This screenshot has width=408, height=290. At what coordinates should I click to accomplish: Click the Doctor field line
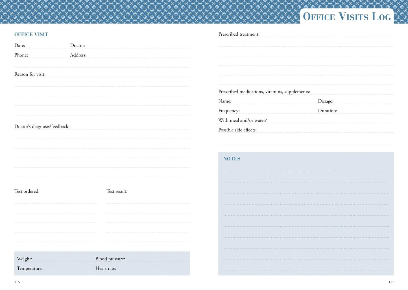(127, 46)
